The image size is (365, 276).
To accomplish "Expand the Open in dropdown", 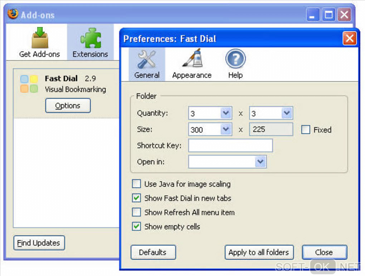I will pyautogui.click(x=260, y=162).
